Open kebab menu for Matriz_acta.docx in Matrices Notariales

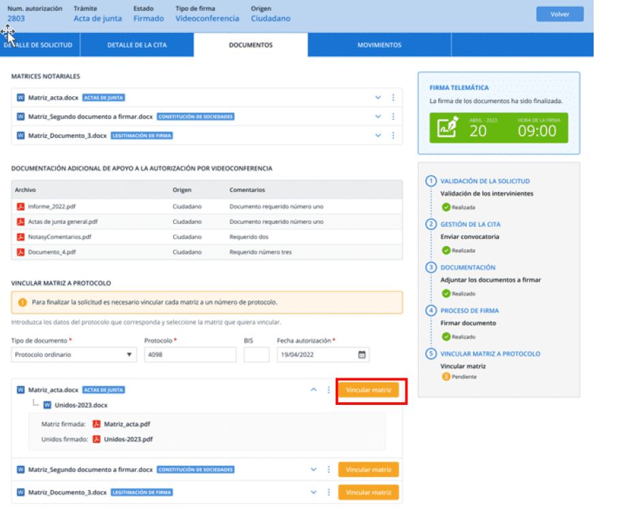pos(393,98)
